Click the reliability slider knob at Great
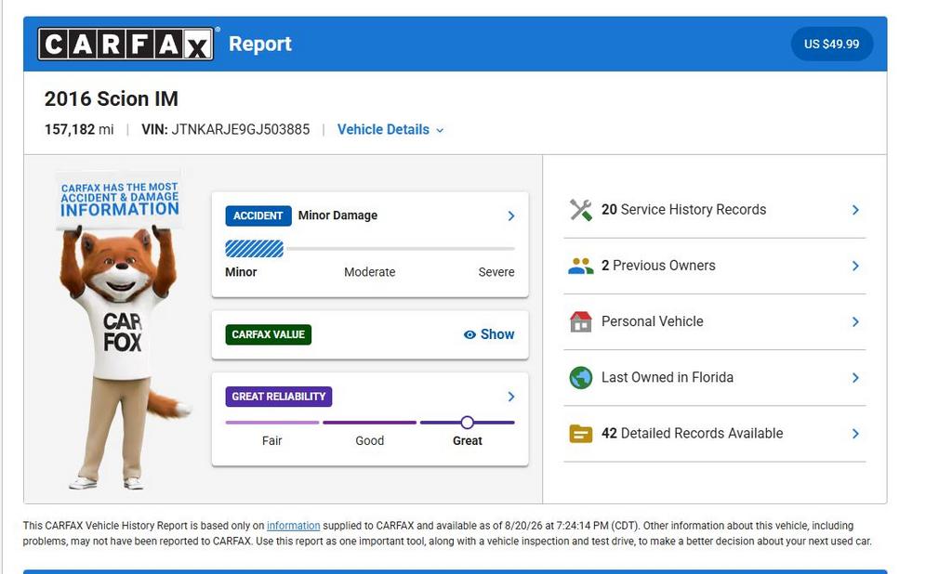The height and width of the screenshot is (574, 952). click(x=467, y=423)
